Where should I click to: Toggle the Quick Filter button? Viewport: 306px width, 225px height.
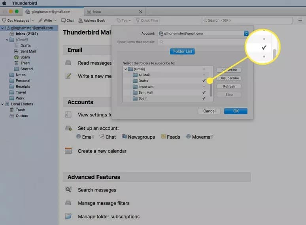pos(147,21)
